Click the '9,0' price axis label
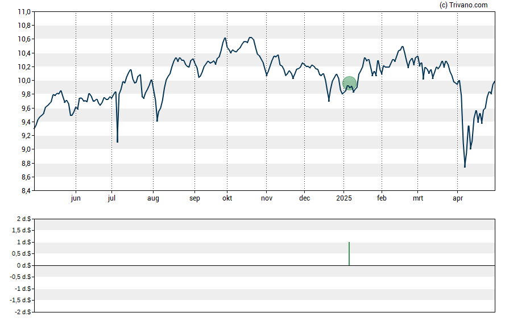This screenshot has width=505, height=321. pos(26,149)
